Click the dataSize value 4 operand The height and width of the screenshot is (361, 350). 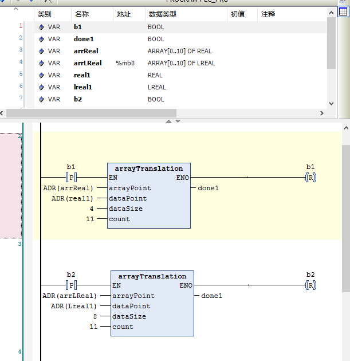pos(92,209)
